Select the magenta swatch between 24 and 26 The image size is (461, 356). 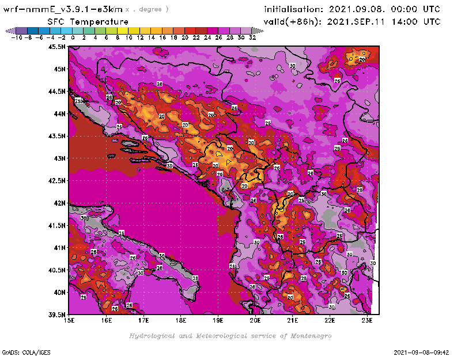point(213,31)
